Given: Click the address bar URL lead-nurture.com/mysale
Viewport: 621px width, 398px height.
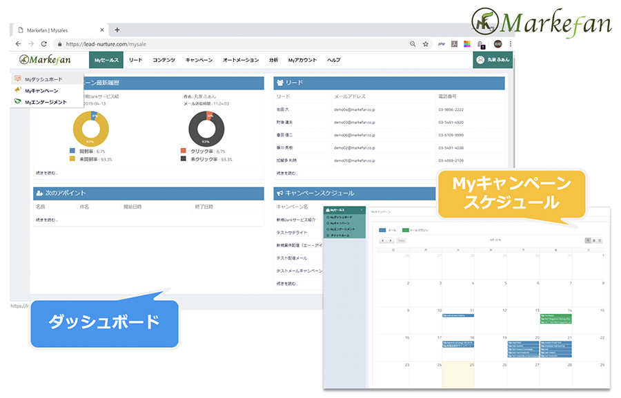Looking at the screenshot, I should (x=106, y=44).
